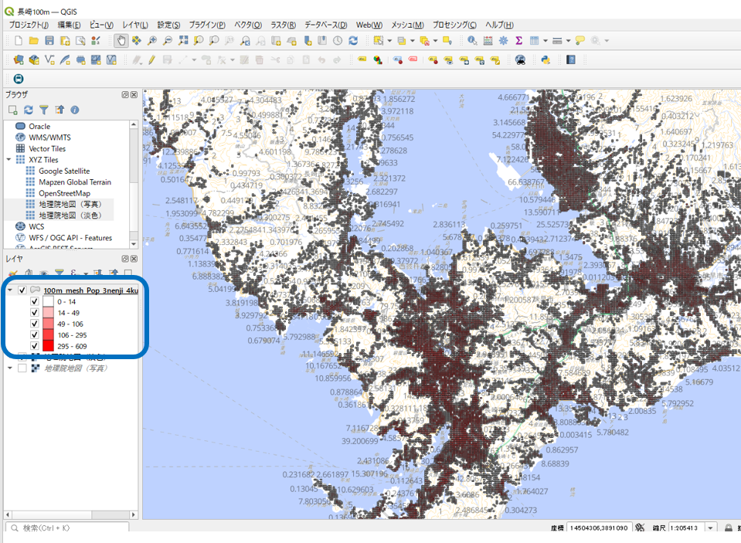
Task: Open the Processing Toolbox gear icon
Action: pyautogui.click(x=503, y=41)
